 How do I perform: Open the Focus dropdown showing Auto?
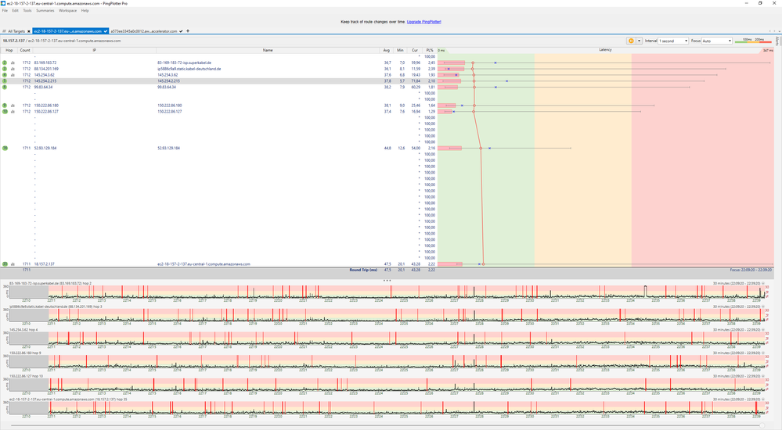click(x=717, y=41)
